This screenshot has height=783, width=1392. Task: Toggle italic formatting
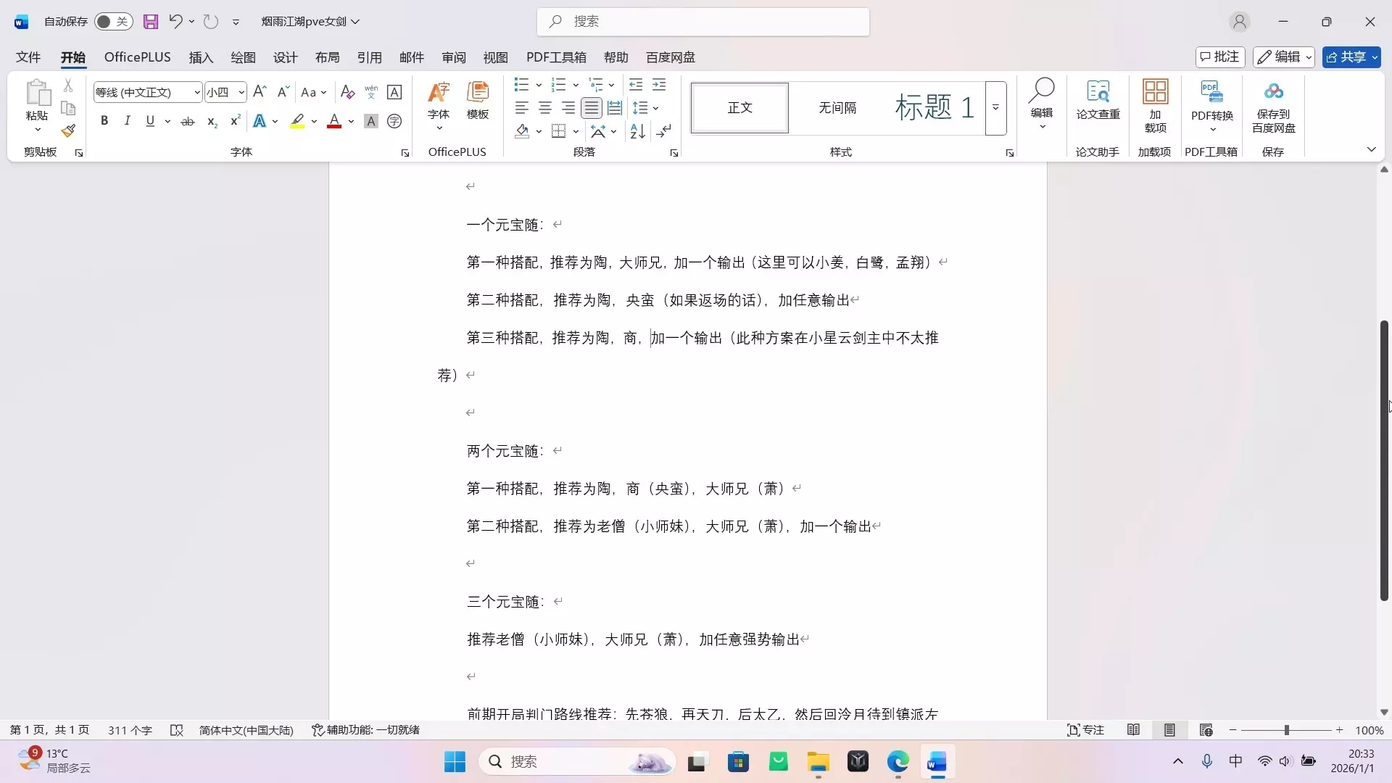[x=128, y=121]
